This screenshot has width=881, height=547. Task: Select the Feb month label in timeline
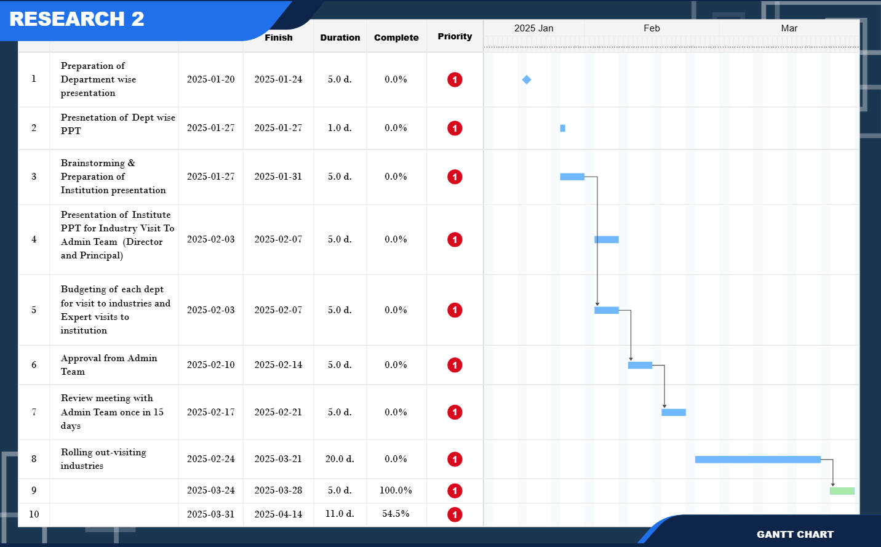pos(652,28)
